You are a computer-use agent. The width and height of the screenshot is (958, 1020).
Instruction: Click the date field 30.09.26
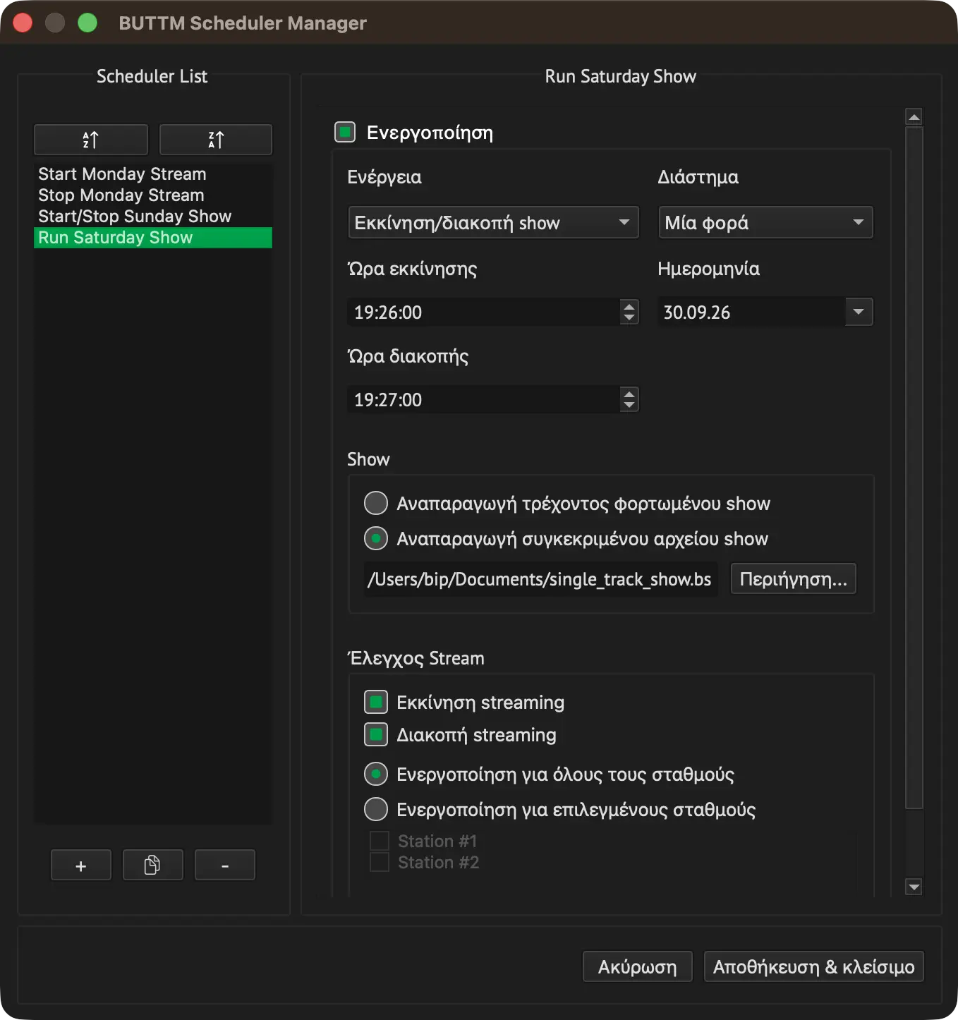(752, 312)
